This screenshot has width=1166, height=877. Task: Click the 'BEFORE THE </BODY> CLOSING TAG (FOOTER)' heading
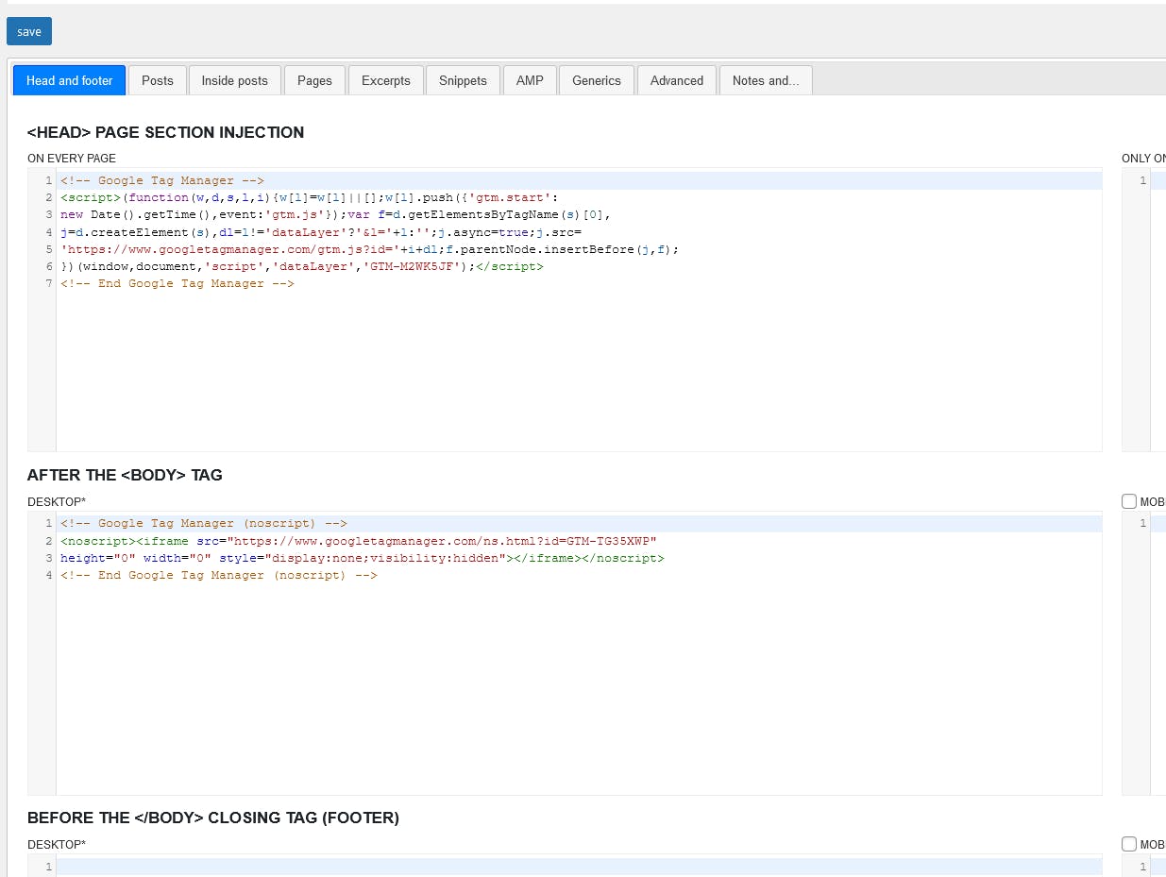tap(213, 818)
